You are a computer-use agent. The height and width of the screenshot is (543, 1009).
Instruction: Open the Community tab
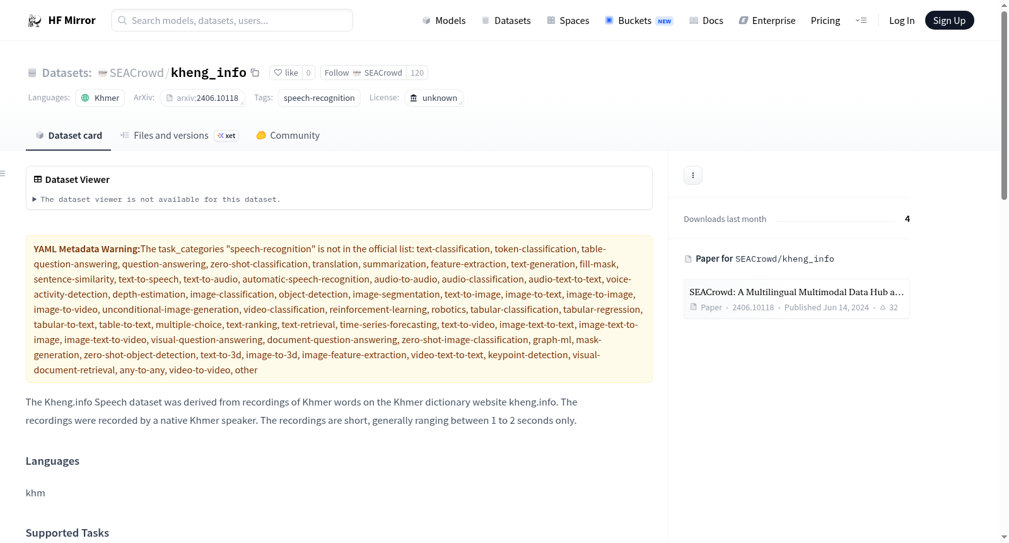[288, 136]
